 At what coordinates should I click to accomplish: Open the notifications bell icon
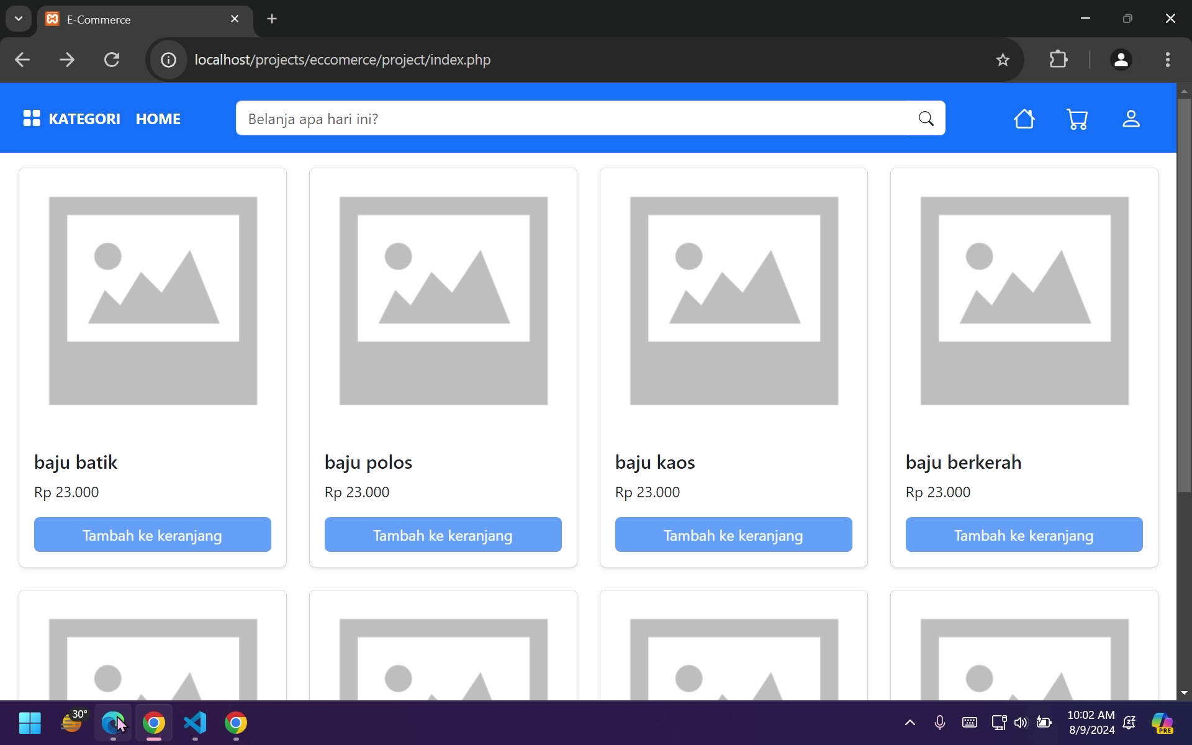pyautogui.click(x=1129, y=722)
